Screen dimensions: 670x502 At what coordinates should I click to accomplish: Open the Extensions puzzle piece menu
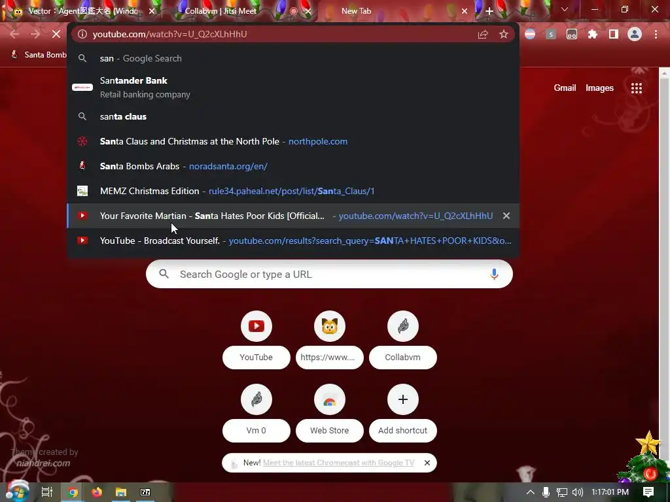coord(593,34)
